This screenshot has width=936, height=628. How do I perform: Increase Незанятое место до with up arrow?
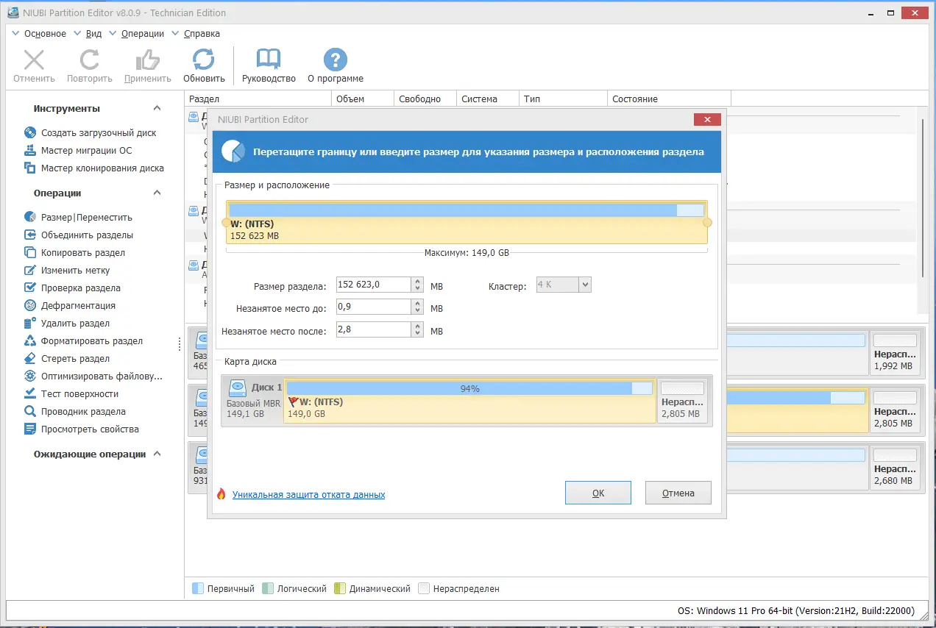click(x=418, y=304)
